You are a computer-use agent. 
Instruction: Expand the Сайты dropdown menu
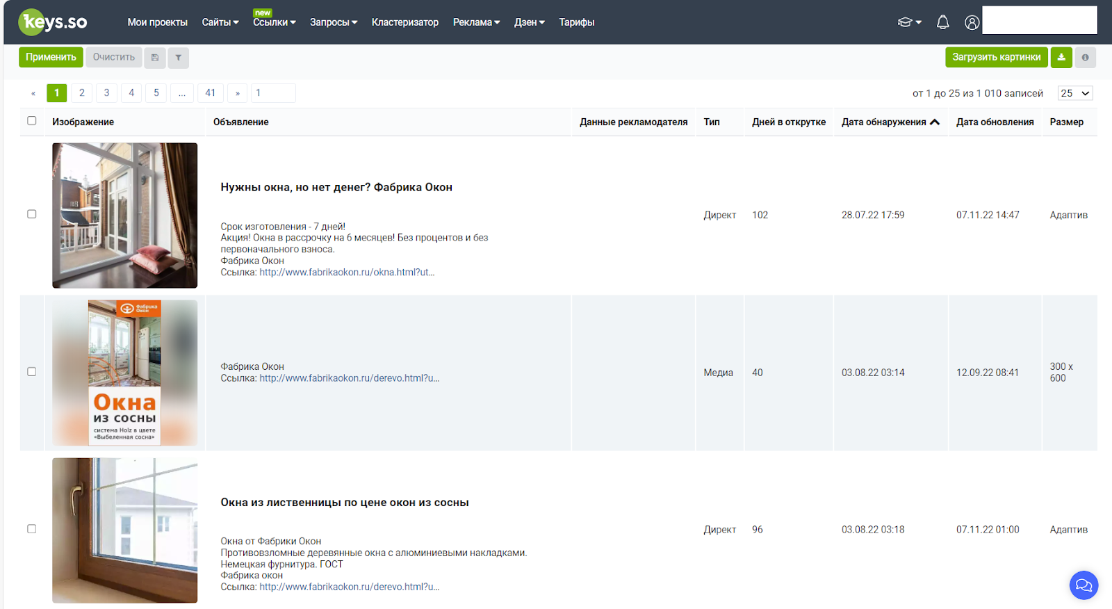220,22
